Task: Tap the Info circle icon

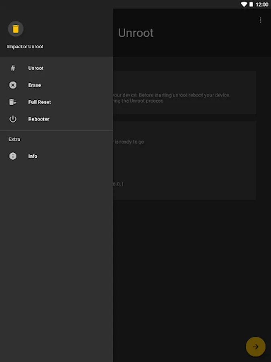Action: coord(13,156)
